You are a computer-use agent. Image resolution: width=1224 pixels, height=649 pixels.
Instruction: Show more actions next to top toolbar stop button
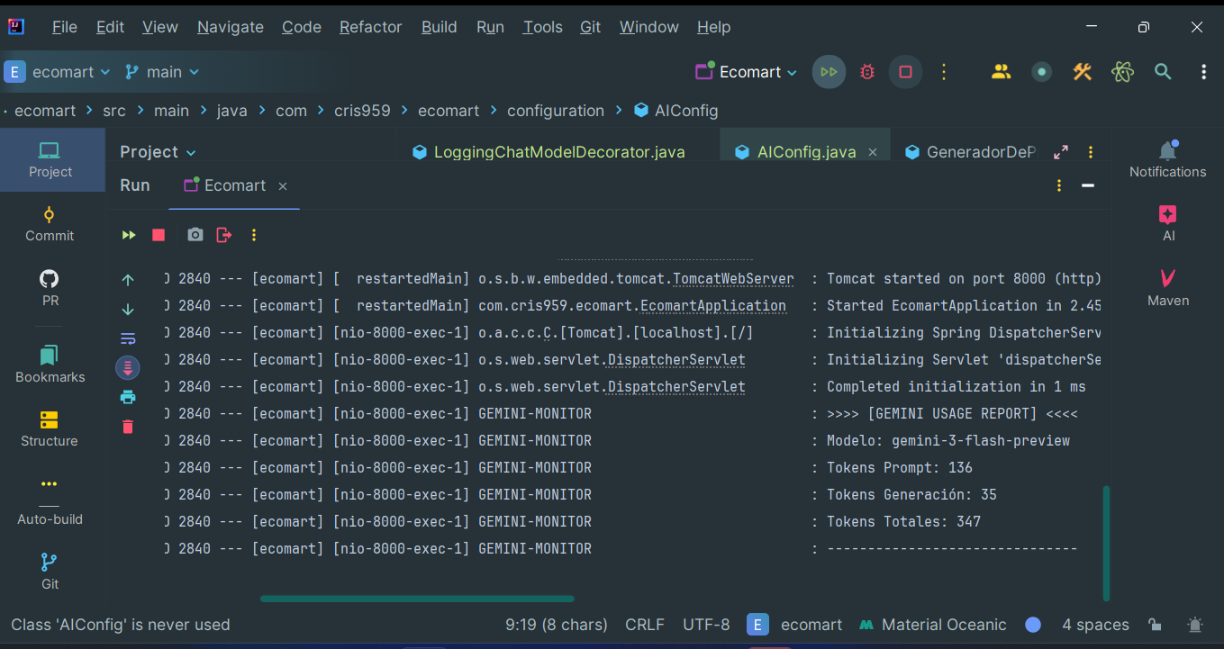point(944,72)
